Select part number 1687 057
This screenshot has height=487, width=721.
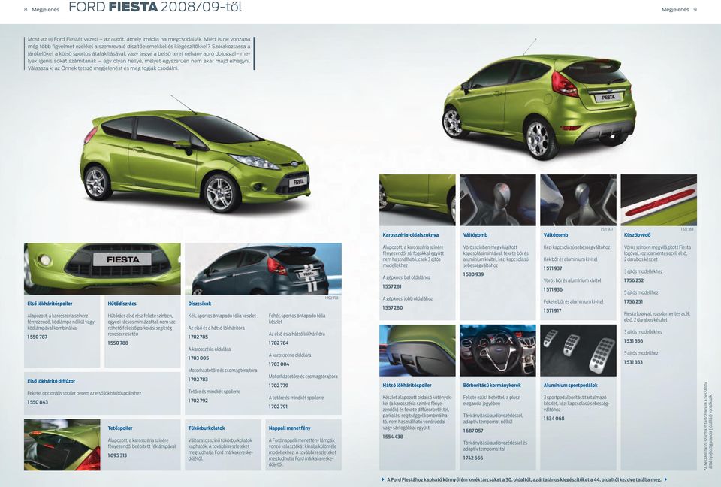(473, 431)
